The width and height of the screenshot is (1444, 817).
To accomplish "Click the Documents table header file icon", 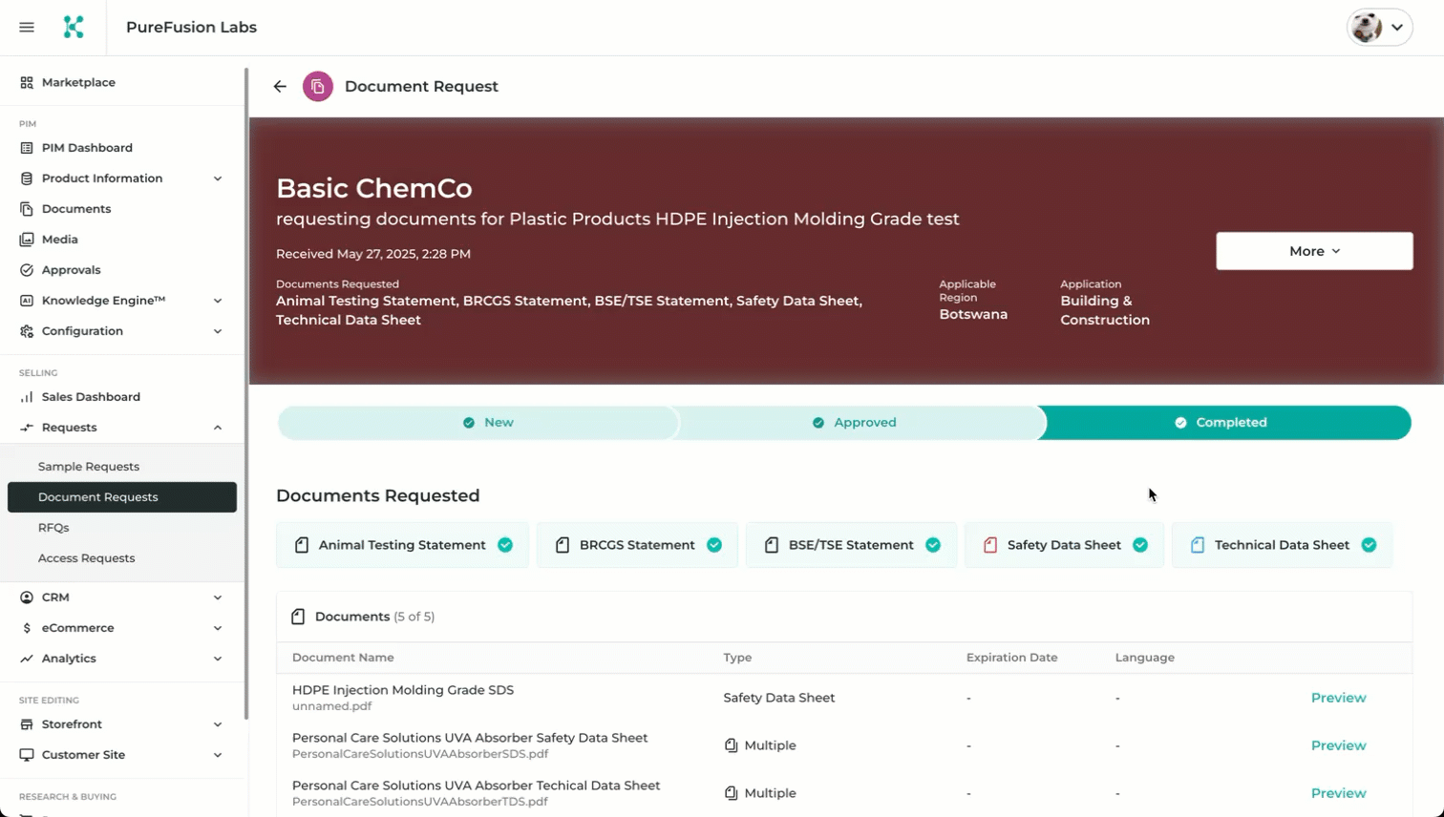I will point(298,617).
